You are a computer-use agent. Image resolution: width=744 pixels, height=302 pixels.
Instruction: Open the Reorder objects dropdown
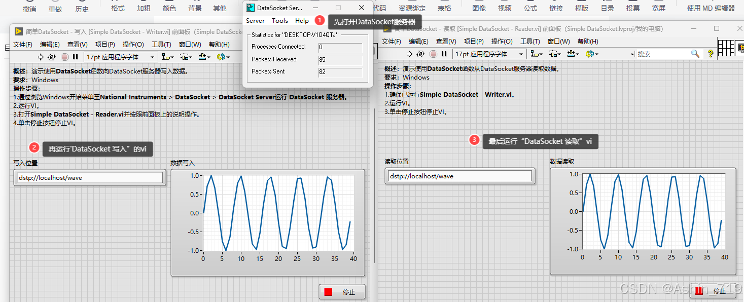[x=223, y=57]
